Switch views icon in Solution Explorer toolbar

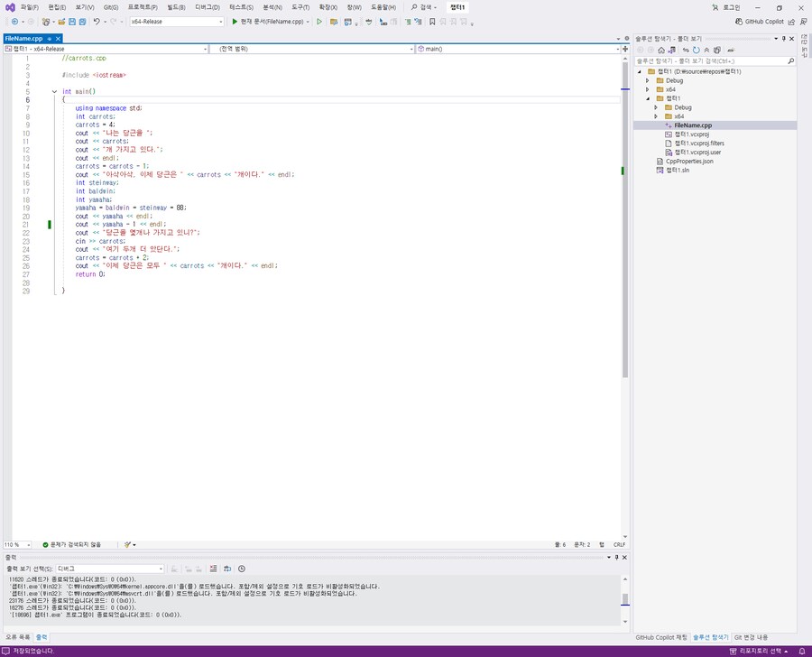[x=671, y=51]
